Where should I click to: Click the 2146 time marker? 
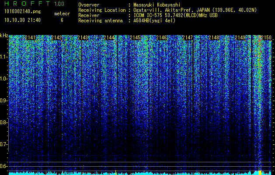pos(161,38)
